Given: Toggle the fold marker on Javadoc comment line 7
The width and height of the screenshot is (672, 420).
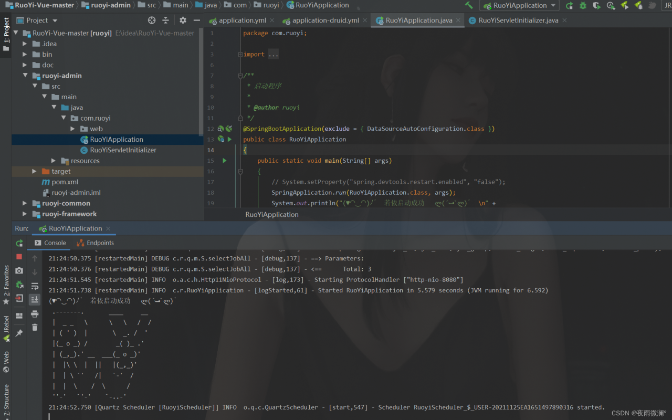Looking at the screenshot, I should click(240, 76).
